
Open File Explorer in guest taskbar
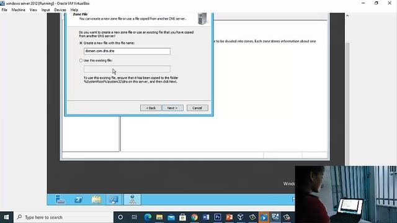[96, 199]
